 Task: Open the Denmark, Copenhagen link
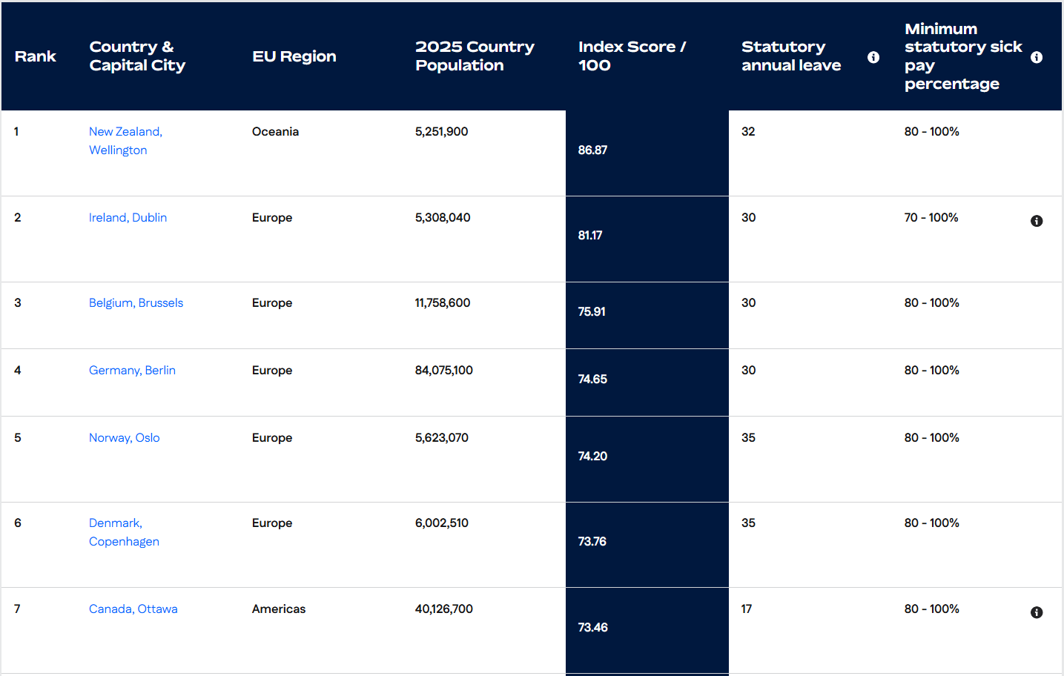(x=124, y=532)
